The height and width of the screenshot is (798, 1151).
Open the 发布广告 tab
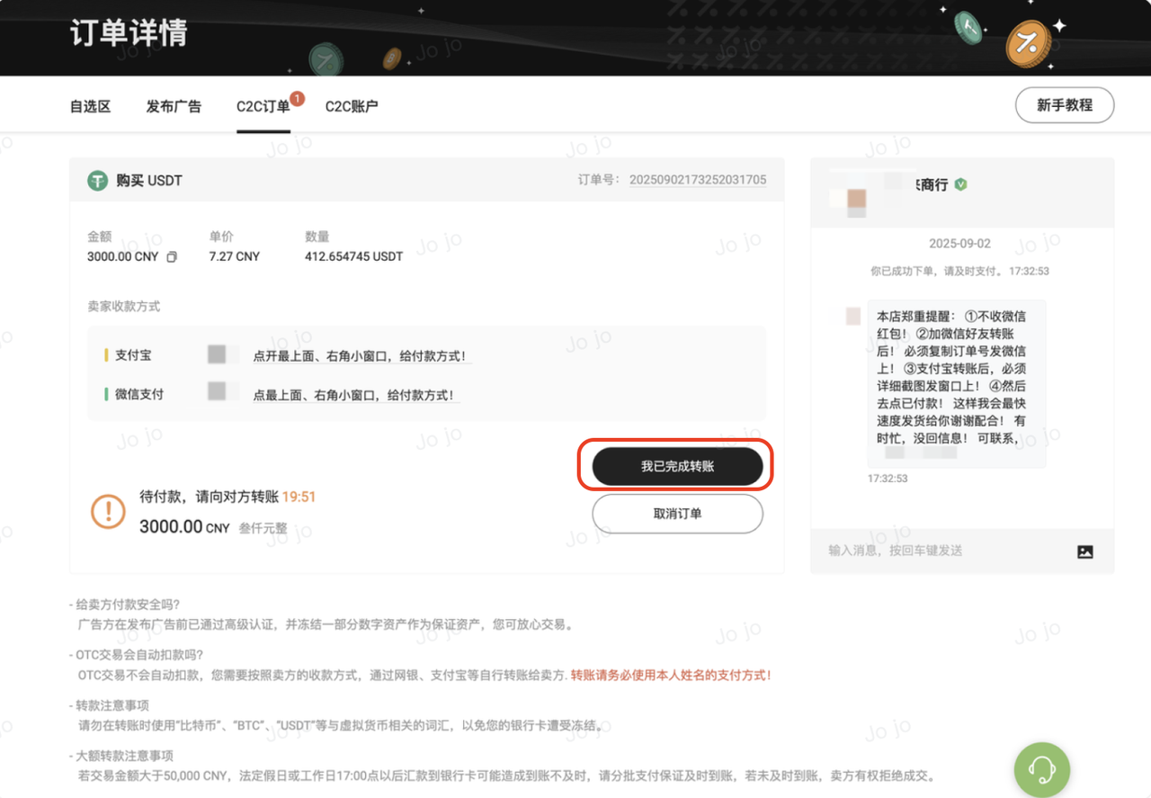174,106
